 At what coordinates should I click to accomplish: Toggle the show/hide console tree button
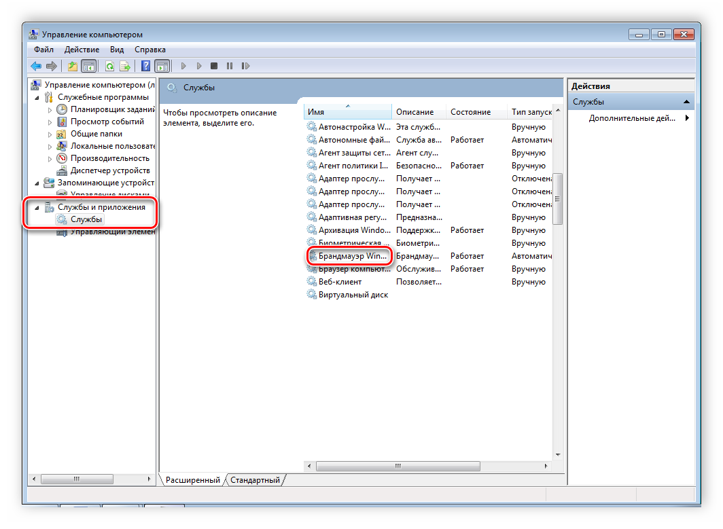pos(88,66)
